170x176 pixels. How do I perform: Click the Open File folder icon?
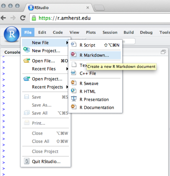27,60
